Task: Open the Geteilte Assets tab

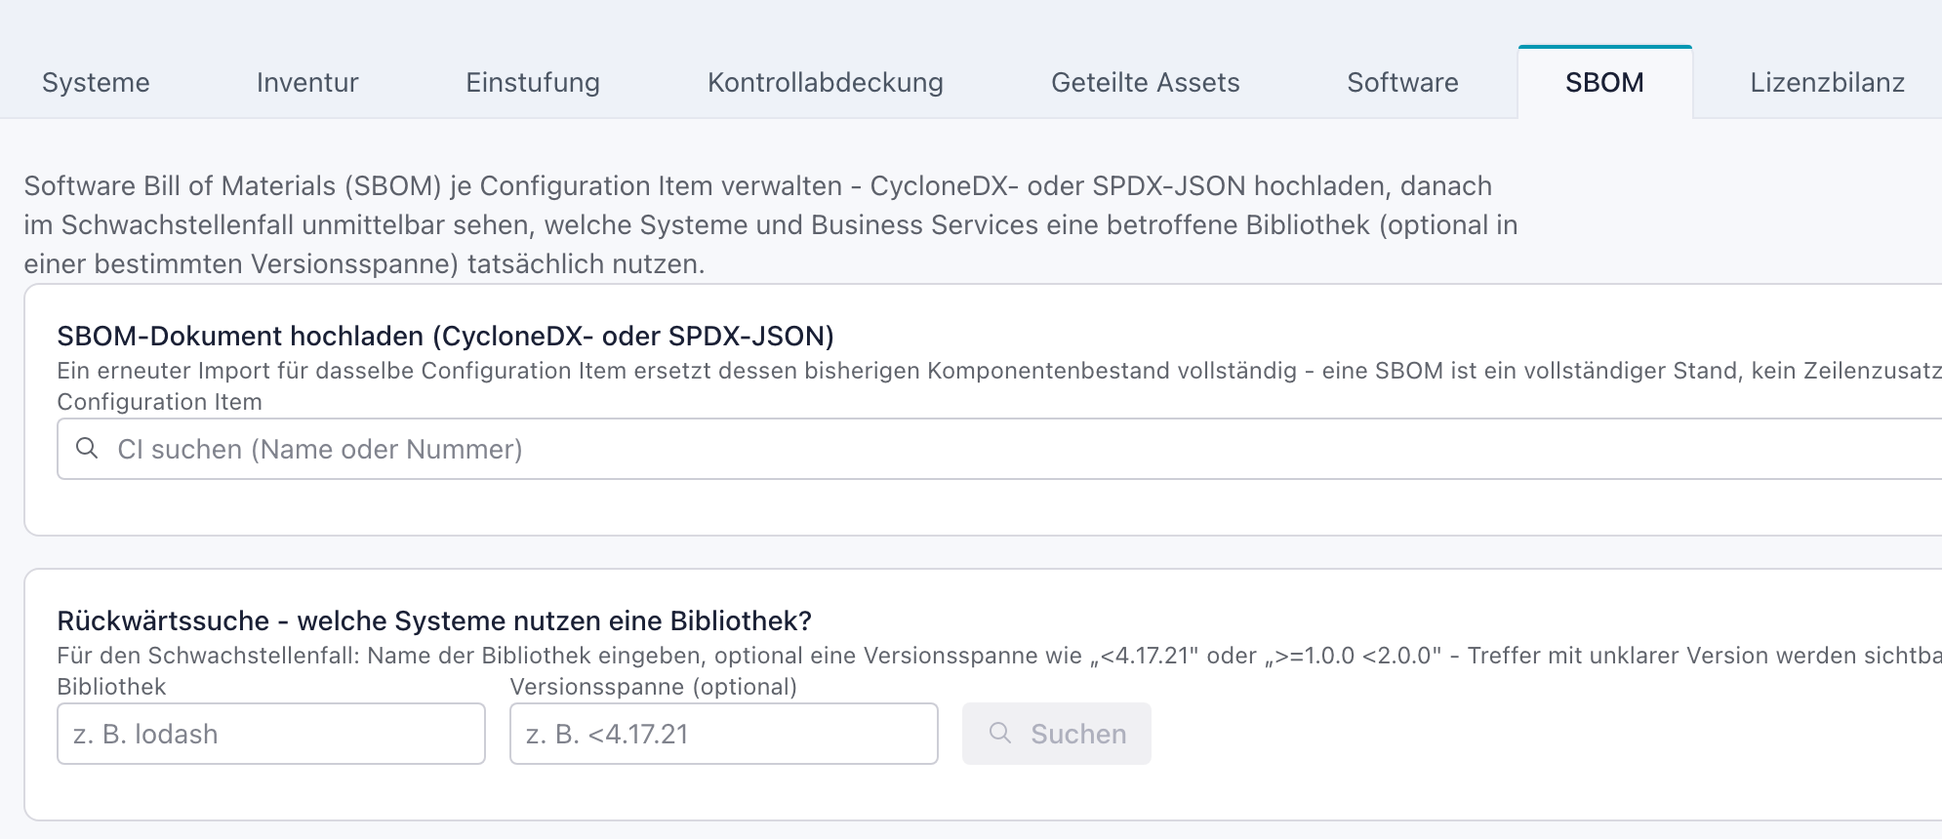Action: pyautogui.click(x=1146, y=82)
